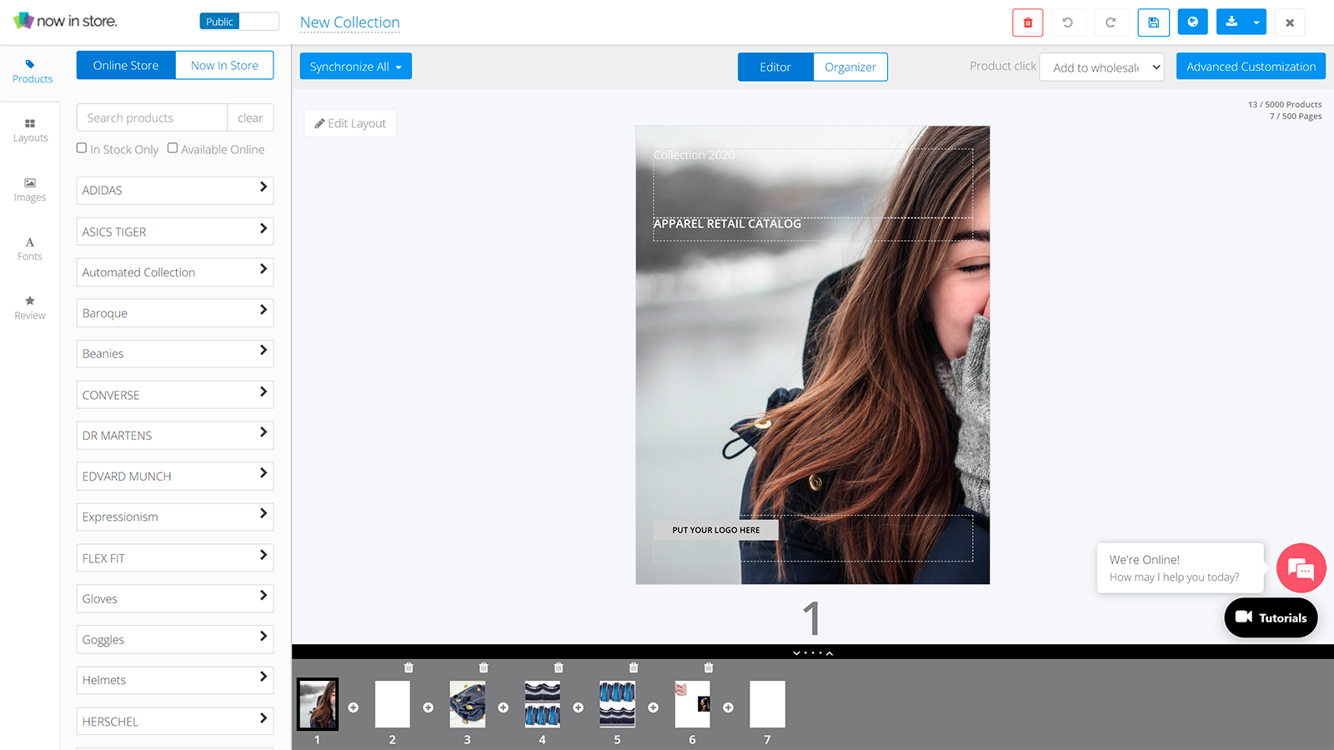Click the globe publish icon

click(x=1192, y=22)
